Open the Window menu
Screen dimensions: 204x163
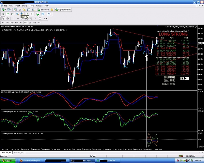coord(39,6)
